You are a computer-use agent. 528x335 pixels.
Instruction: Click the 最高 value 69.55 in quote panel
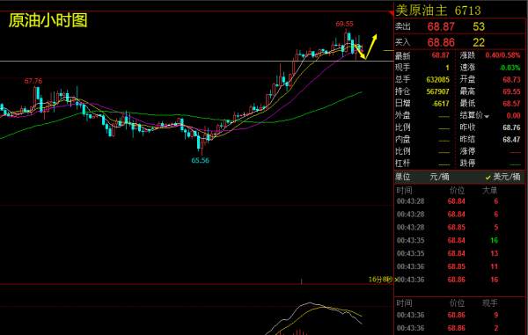[x=511, y=91]
